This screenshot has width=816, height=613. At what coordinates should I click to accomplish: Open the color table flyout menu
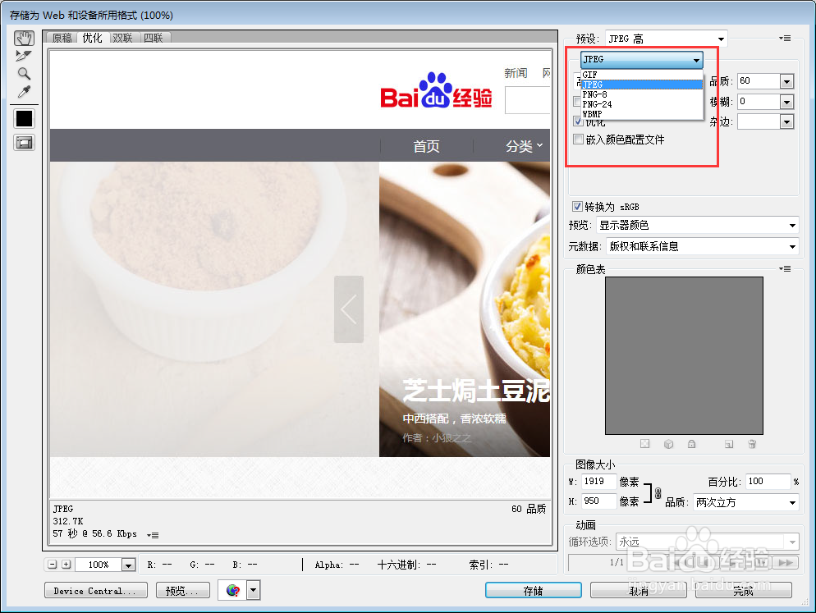(x=786, y=268)
